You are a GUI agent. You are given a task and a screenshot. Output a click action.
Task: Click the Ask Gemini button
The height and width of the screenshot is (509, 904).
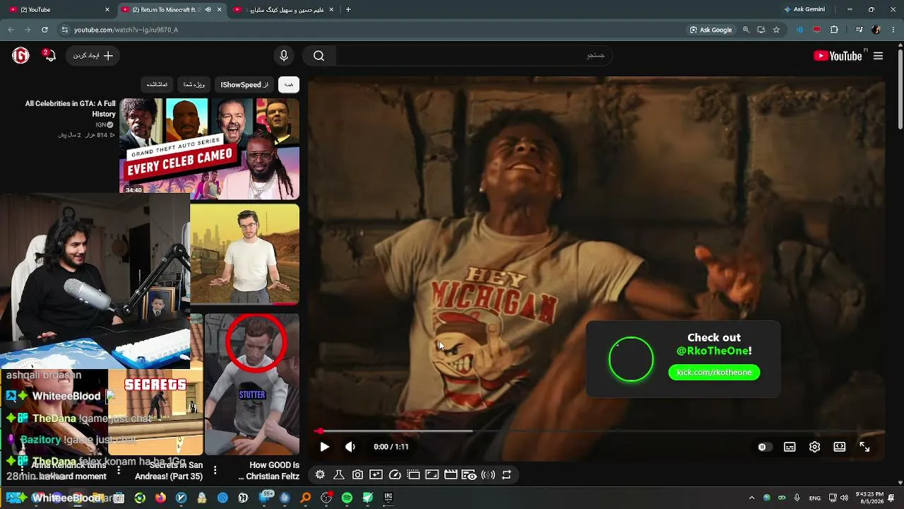click(x=804, y=10)
